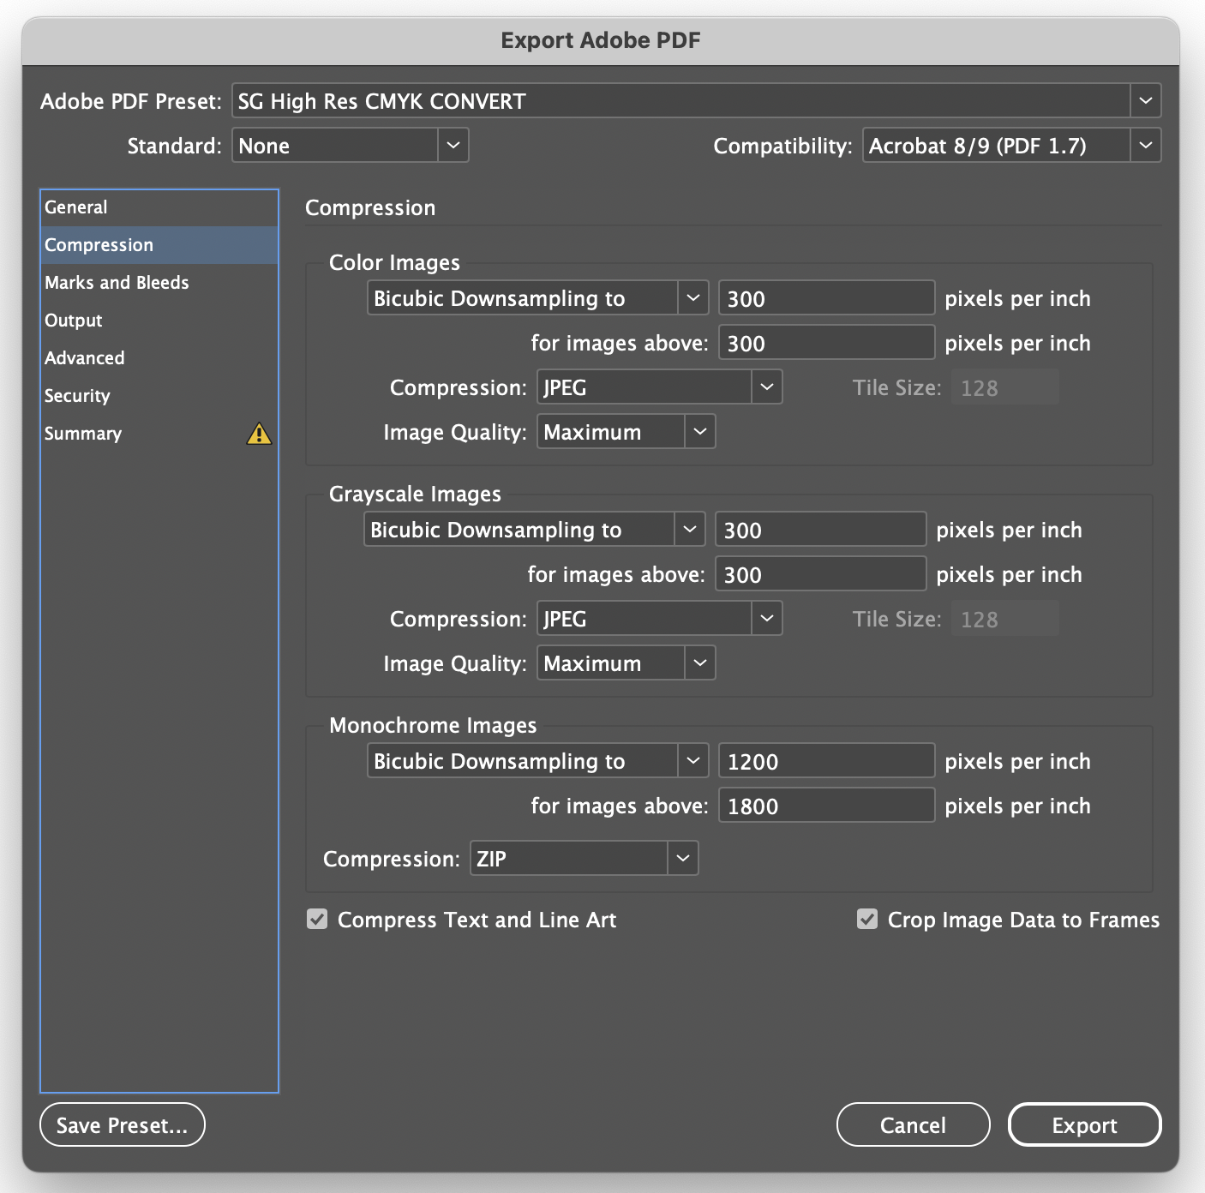1205x1193 pixels.
Task: Click Color Images 'for images above' field
Action: [826, 343]
